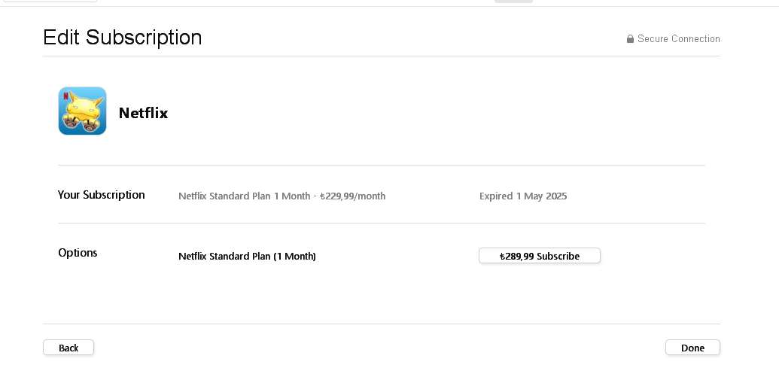Click the Edit Subscription heading
The width and height of the screenshot is (779, 380).
[122, 38]
